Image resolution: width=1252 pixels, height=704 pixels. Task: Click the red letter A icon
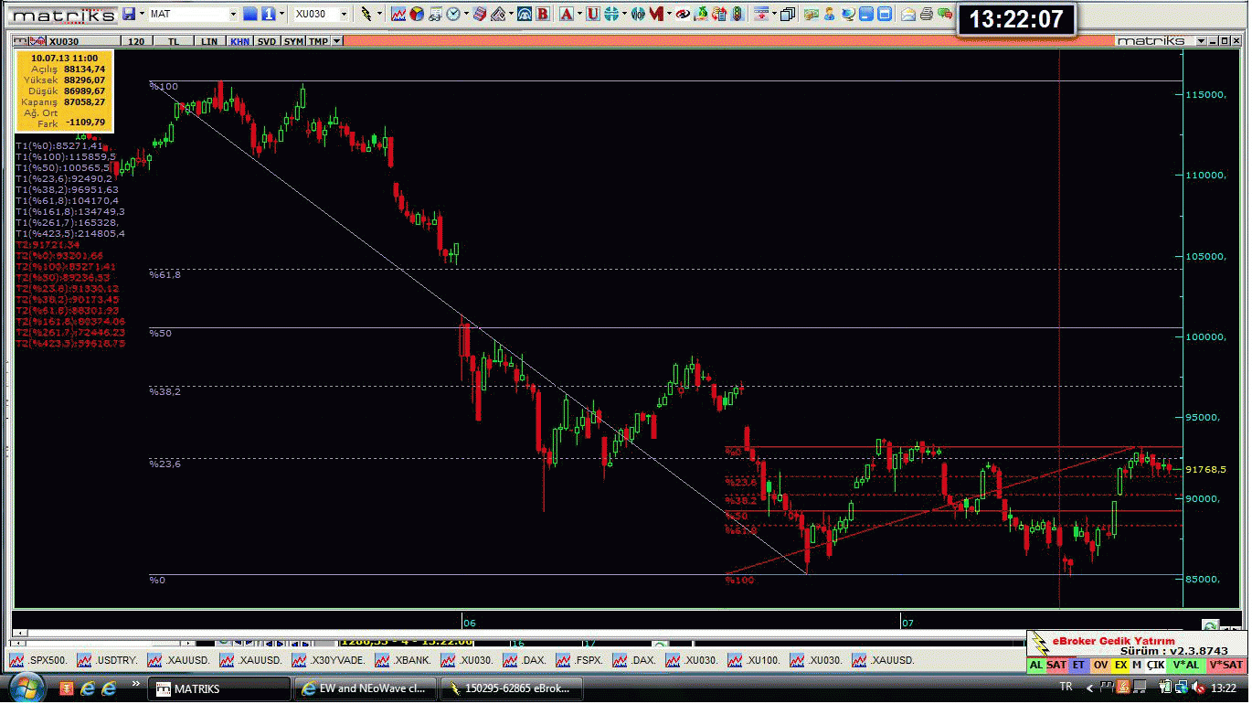click(567, 14)
